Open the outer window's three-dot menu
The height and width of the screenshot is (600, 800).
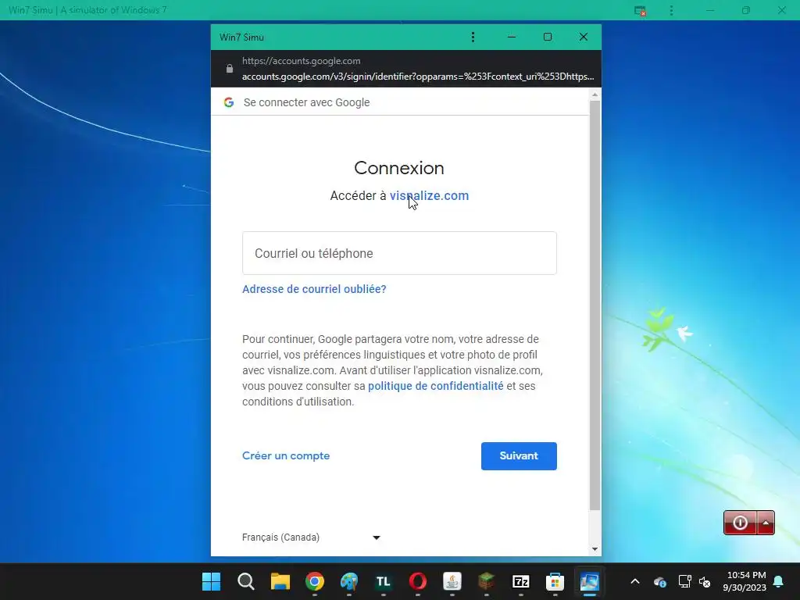click(x=671, y=10)
